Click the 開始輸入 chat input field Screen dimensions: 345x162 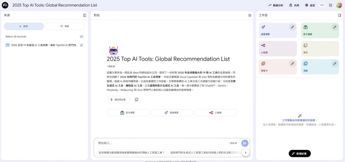coord(161,143)
